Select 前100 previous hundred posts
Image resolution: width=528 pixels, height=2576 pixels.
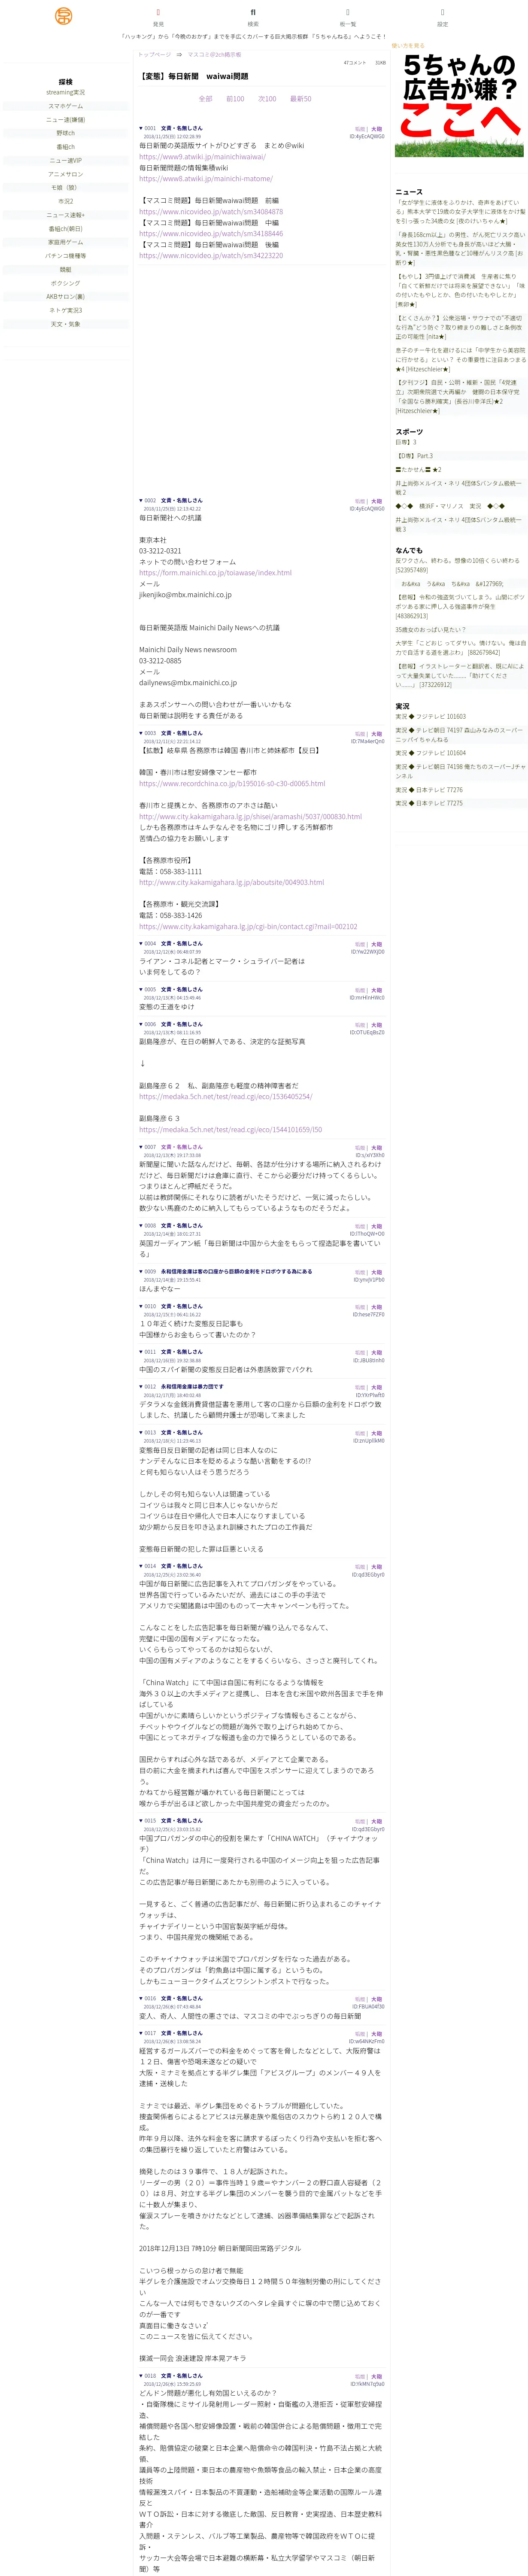235,99
